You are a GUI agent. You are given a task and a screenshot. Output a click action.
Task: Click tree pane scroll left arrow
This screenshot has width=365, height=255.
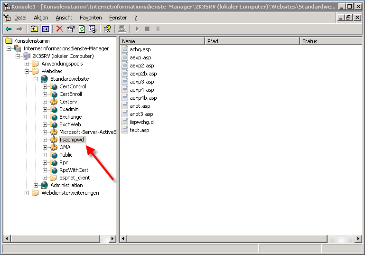click(x=7, y=238)
